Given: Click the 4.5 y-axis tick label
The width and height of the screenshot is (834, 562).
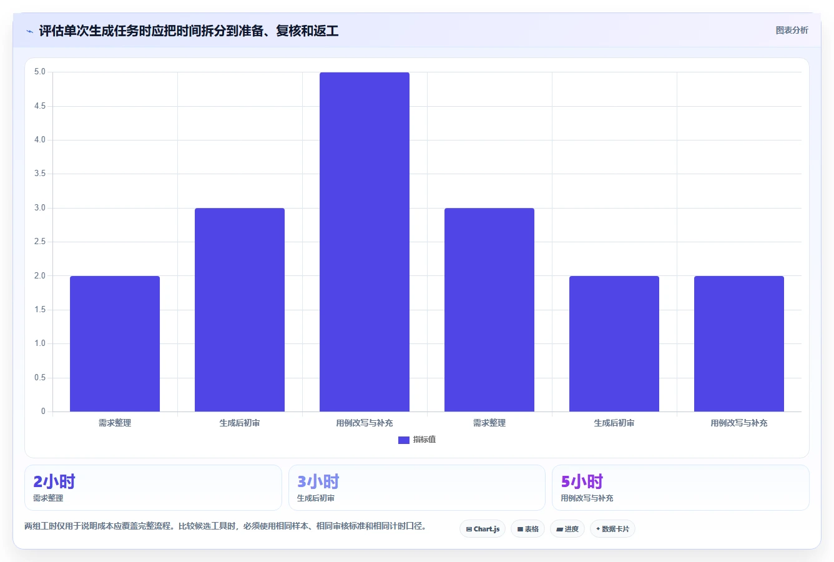Looking at the screenshot, I should (x=40, y=106).
